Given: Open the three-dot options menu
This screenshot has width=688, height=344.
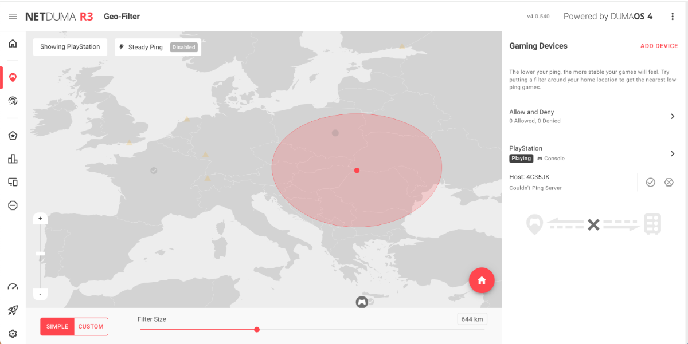Looking at the screenshot, I should click(x=673, y=17).
